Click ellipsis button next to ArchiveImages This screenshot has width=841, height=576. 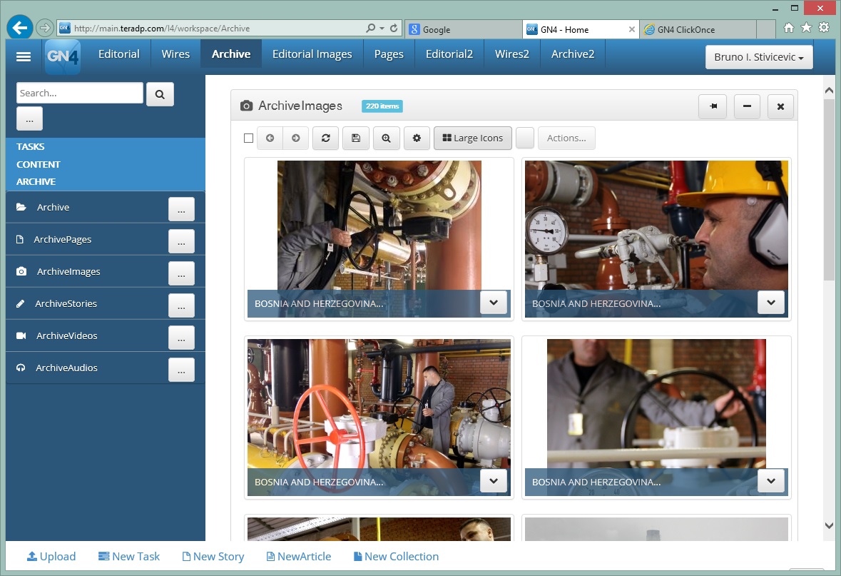[181, 274]
